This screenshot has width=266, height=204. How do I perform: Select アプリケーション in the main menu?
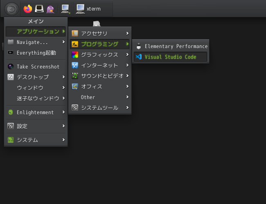pyautogui.click(x=36, y=31)
